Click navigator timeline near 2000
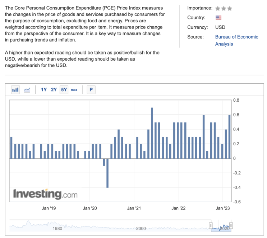Viewport: 267px width, 238px height. 141,227
